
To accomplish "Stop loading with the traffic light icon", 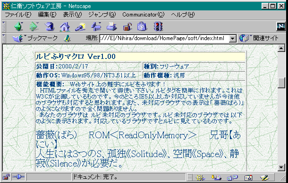I will tap(158, 26).
